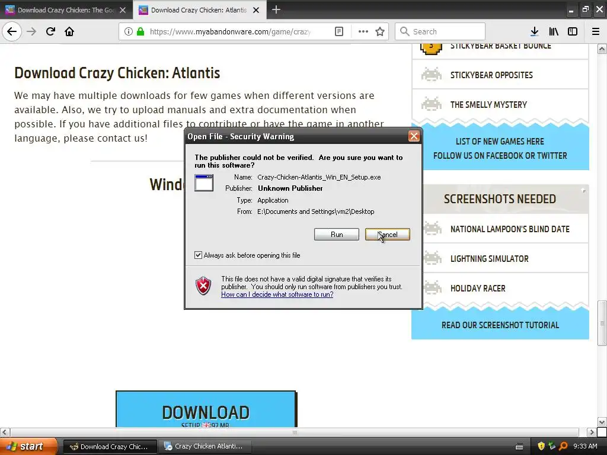The width and height of the screenshot is (607, 455).
Task: Open Stickybear Basket Bounce link
Action: (500, 46)
